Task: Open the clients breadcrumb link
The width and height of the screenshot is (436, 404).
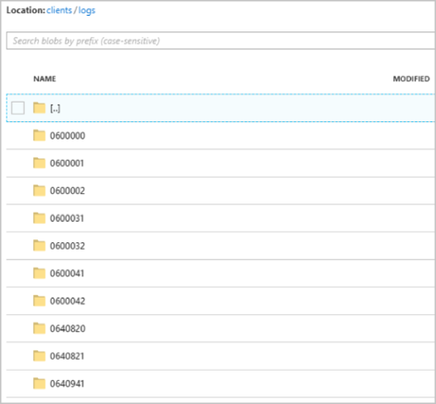Action: 59,10
